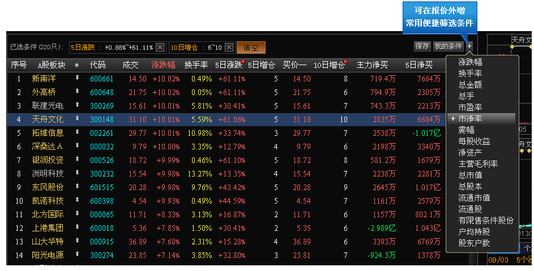Image resolution: width=534 pixels, height=271 pixels.
Task: Click the 序号 column header
Action: pos(19,64)
